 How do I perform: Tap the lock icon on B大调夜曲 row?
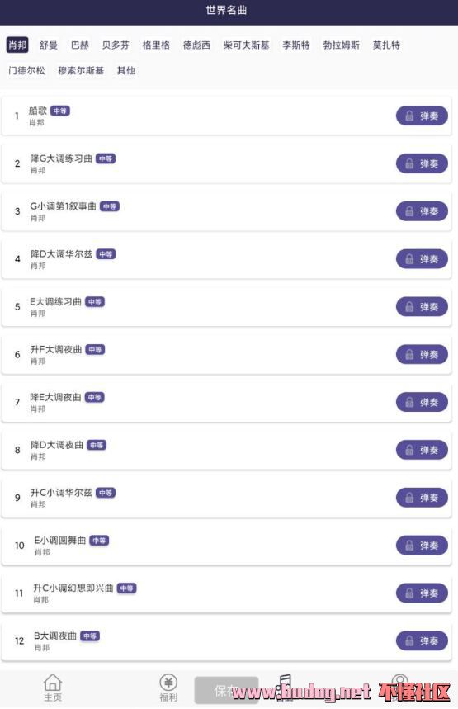pyautogui.click(x=409, y=640)
